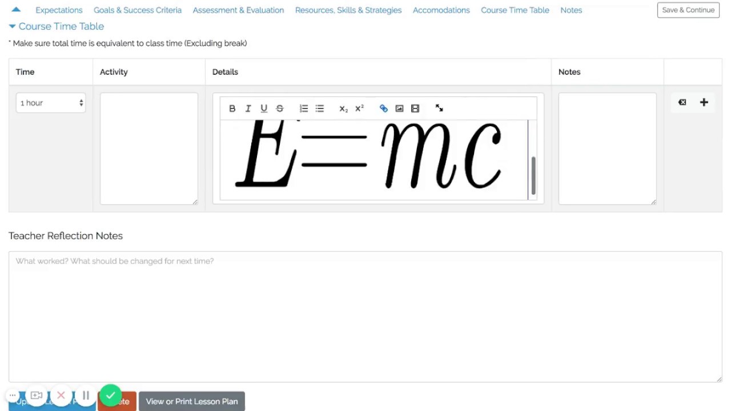Toggle bold formatting in Details editor
Image resolution: width=731 pixels, height=411 pixels.
pyautogui.click(x=232, y=108)
